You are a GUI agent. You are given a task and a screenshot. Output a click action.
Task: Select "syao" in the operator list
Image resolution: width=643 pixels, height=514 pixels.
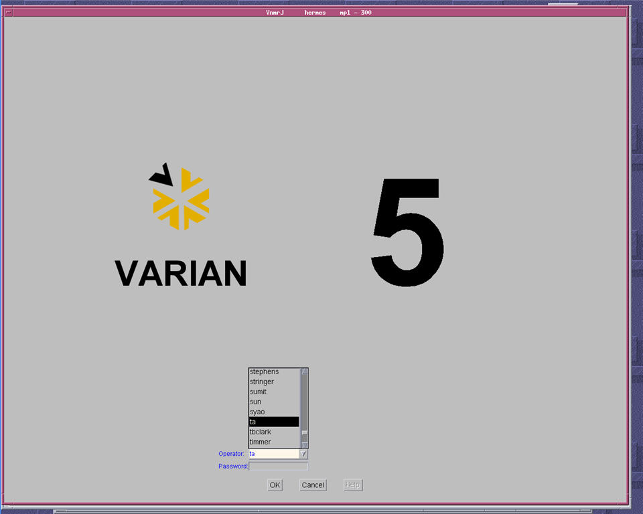[274, 412]
